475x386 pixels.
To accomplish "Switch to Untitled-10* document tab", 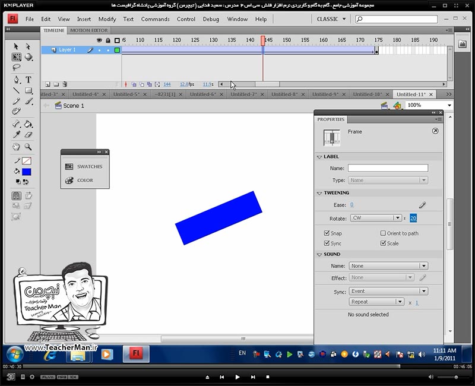I will point(368,94).
